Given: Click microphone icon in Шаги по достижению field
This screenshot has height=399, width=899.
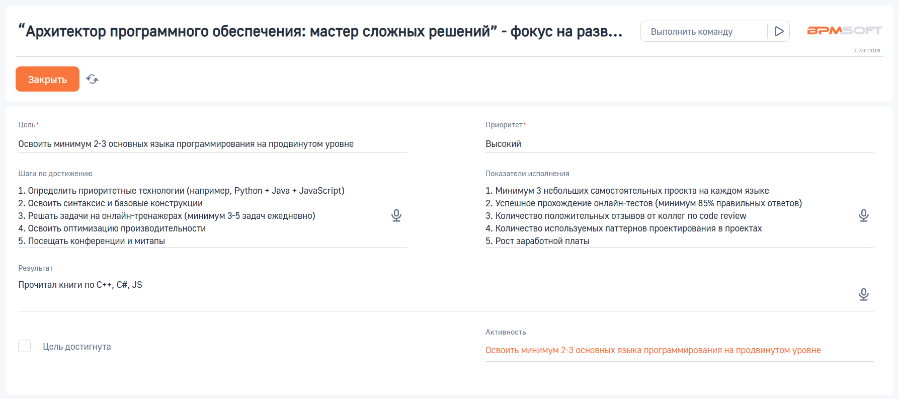Looking at the screenshot, I should [x=396, y=215].
